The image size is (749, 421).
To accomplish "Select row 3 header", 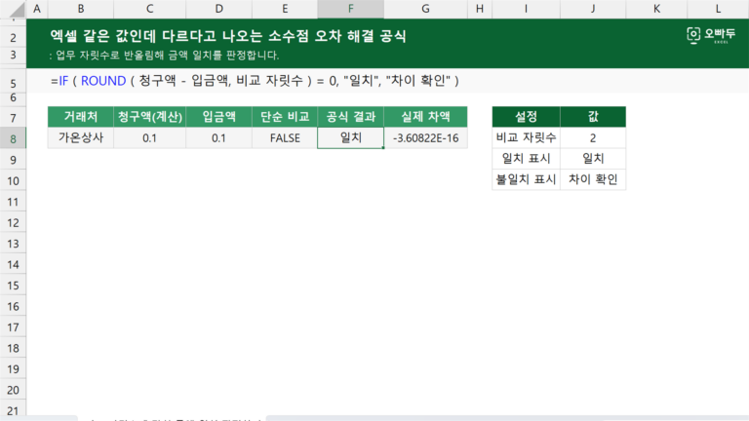I will pos(13,55).
